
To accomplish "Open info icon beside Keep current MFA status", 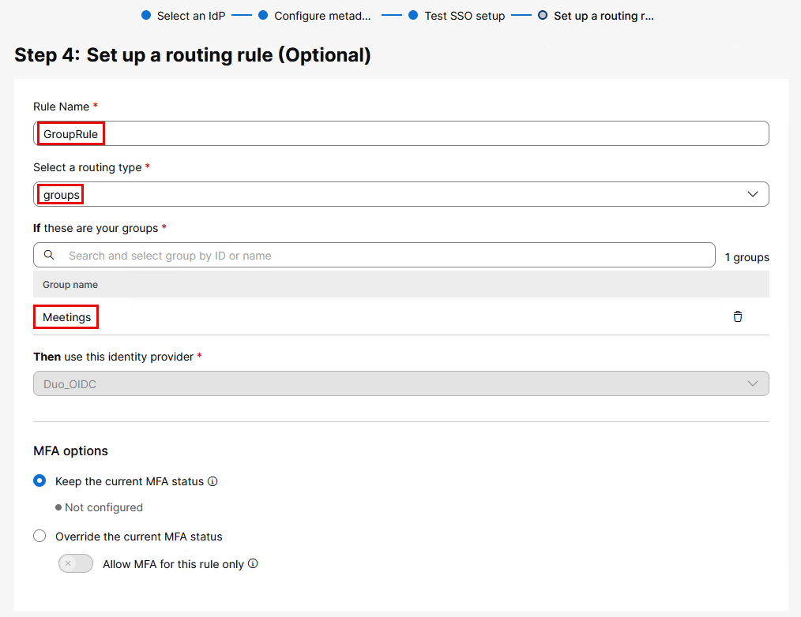I will (212, 481).
